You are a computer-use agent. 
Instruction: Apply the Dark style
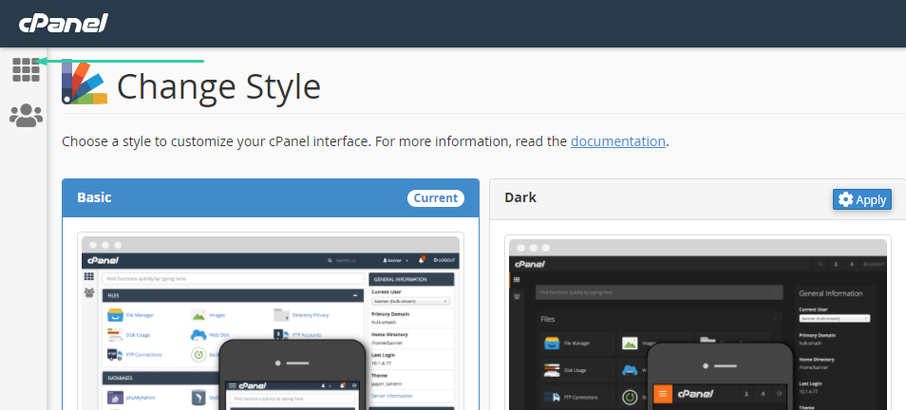862,200
